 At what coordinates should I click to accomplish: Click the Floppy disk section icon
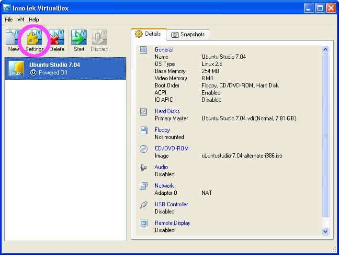pyautogui.click(x=144, y=130)
